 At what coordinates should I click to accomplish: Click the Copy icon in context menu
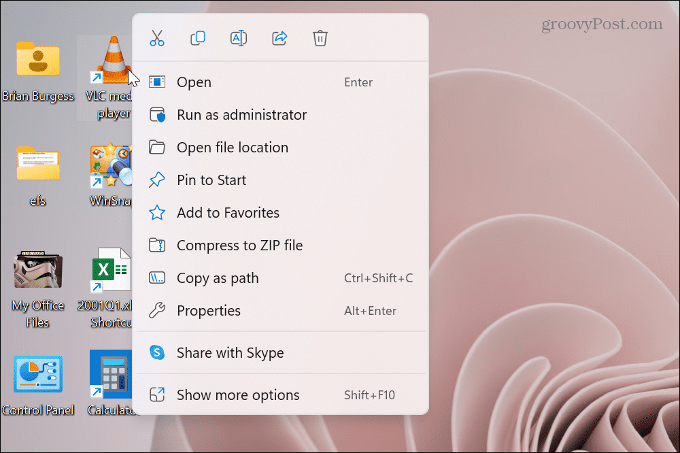pos(198,38)
